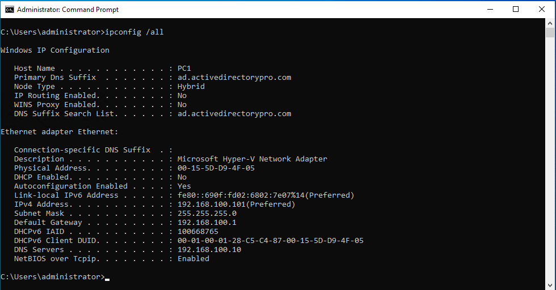The image size is (556, 290).
Task: Close the Command Prompt window
Action: [x=542, y=9]
